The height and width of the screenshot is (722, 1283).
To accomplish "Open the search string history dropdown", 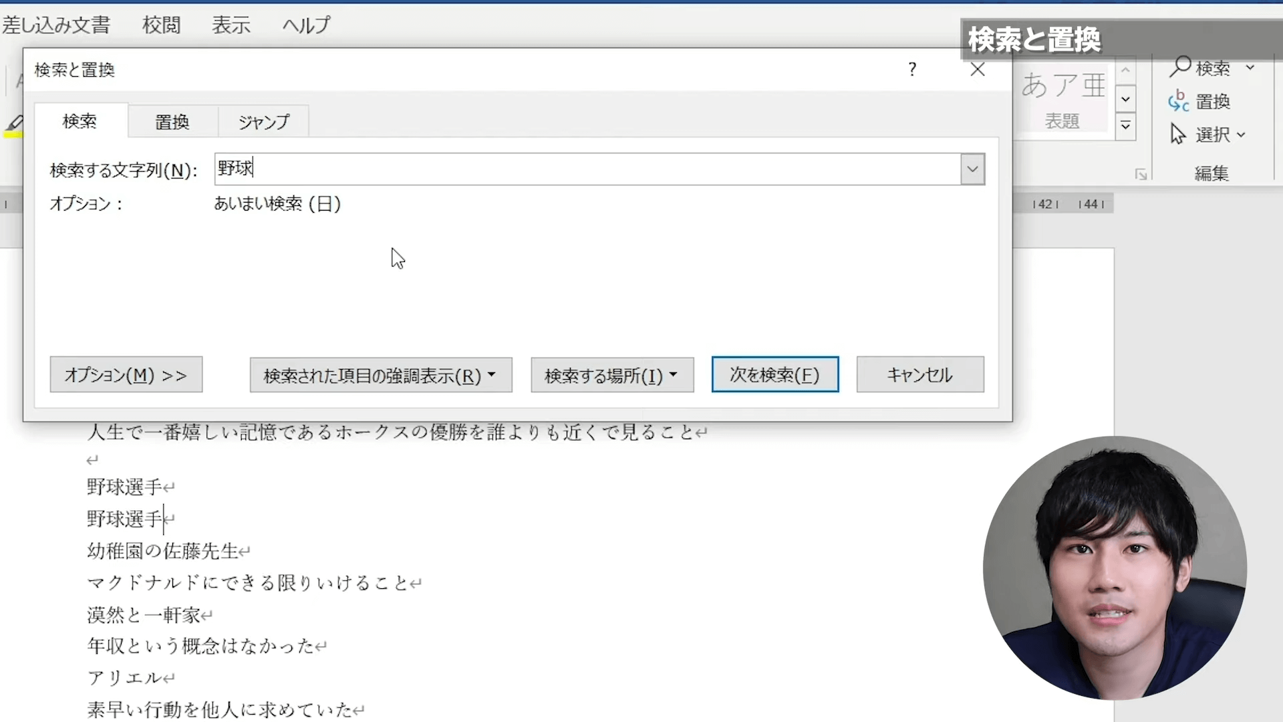I will point(972,168).
